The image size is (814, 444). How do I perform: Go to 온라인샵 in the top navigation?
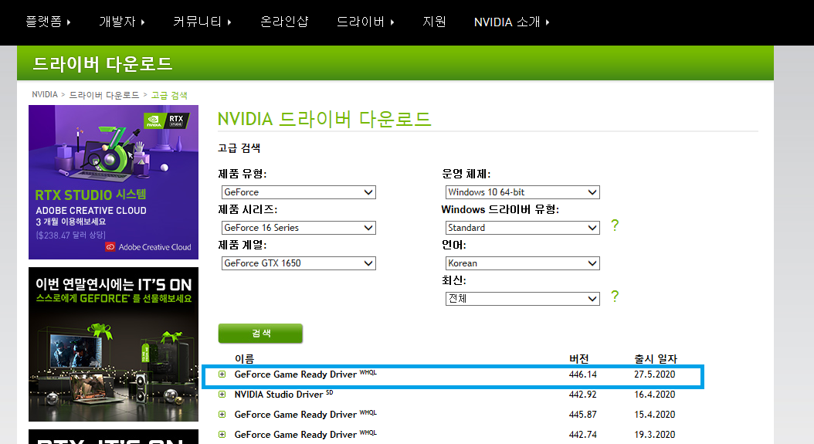284,22
